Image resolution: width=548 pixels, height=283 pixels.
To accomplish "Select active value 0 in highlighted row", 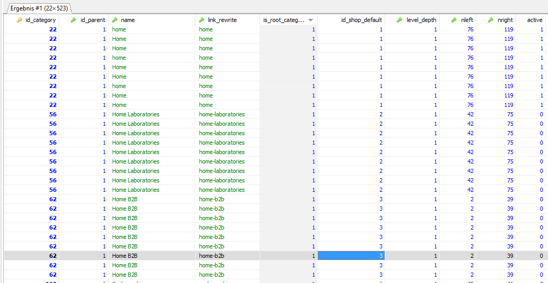I will click(x=541, y=256).
